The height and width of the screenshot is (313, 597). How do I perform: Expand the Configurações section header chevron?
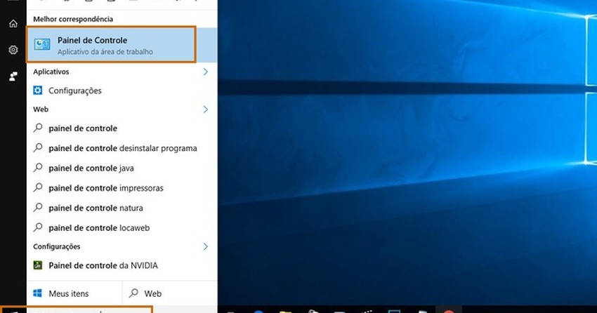(x=206, y=246)
